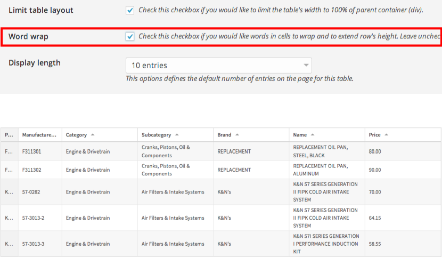Click REPLACEMENT OIL PAN, STEEL, BLACK name
This screenshot has width=442, height=257.
click(321, 151)
